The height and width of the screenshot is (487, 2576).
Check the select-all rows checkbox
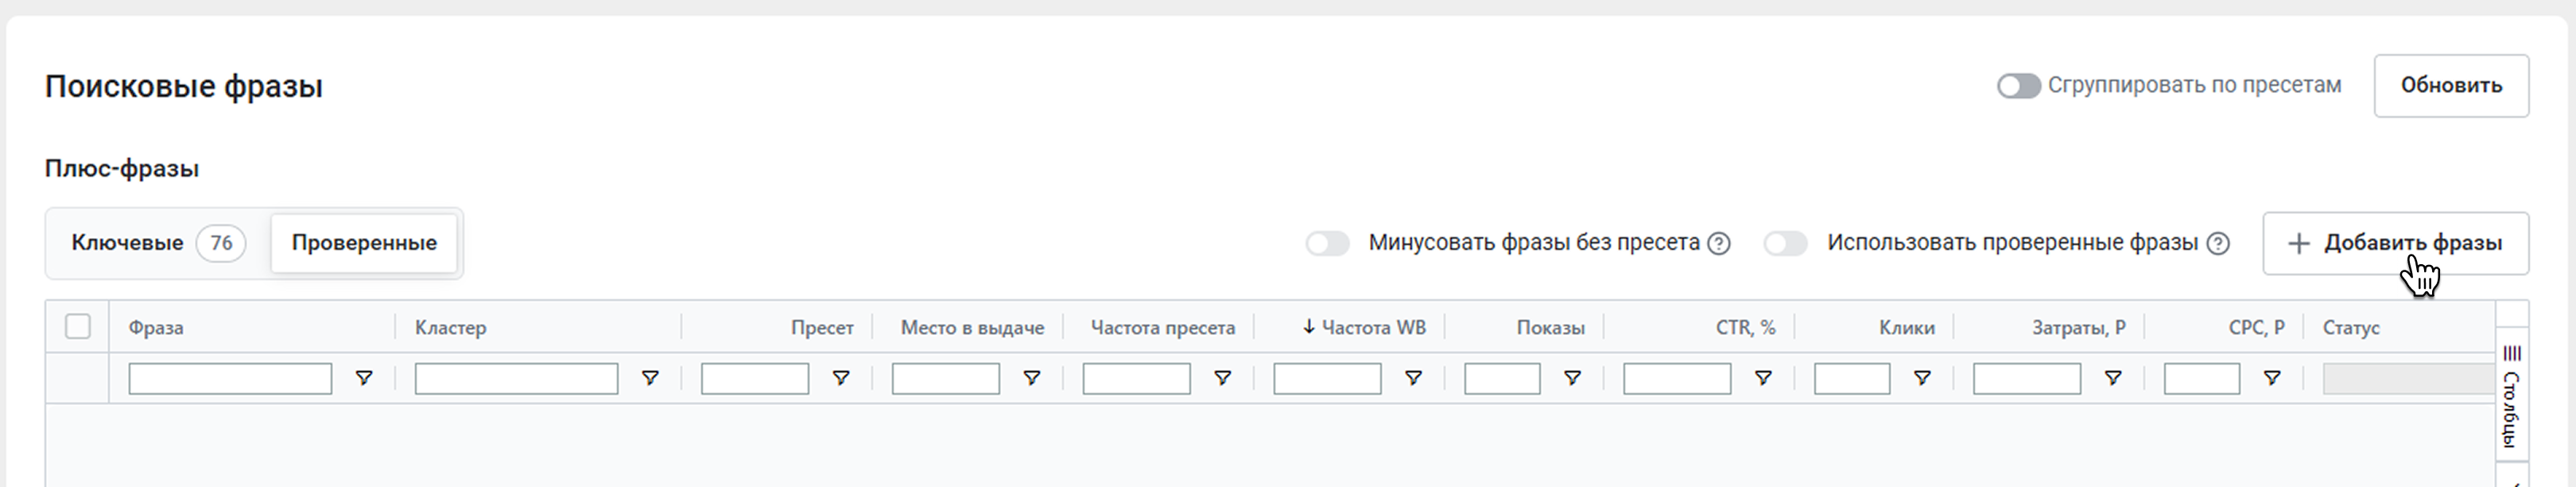[78, 327]
